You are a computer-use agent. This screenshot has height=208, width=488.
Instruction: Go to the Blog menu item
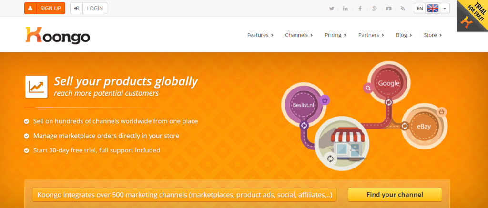(404, 35)
